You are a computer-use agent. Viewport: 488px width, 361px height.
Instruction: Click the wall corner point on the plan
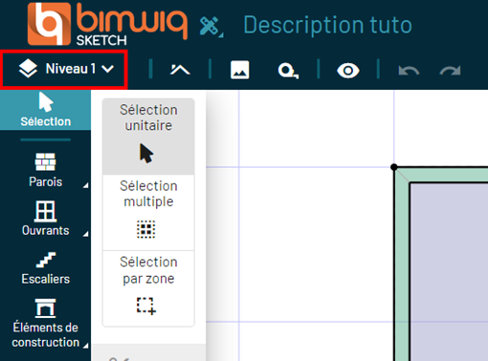(394, 167)
